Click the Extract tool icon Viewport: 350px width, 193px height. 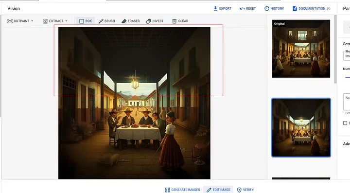click(45, 21)
